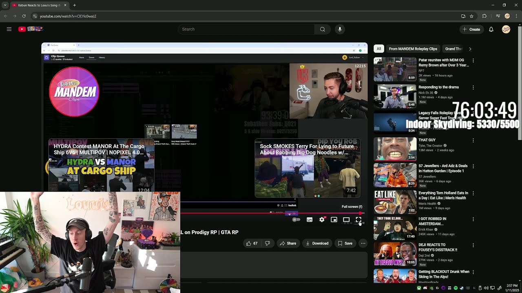522x293 pixels.
Task: Play HYDRA Contest MANOR end-screen video
Action: [101, 166]
